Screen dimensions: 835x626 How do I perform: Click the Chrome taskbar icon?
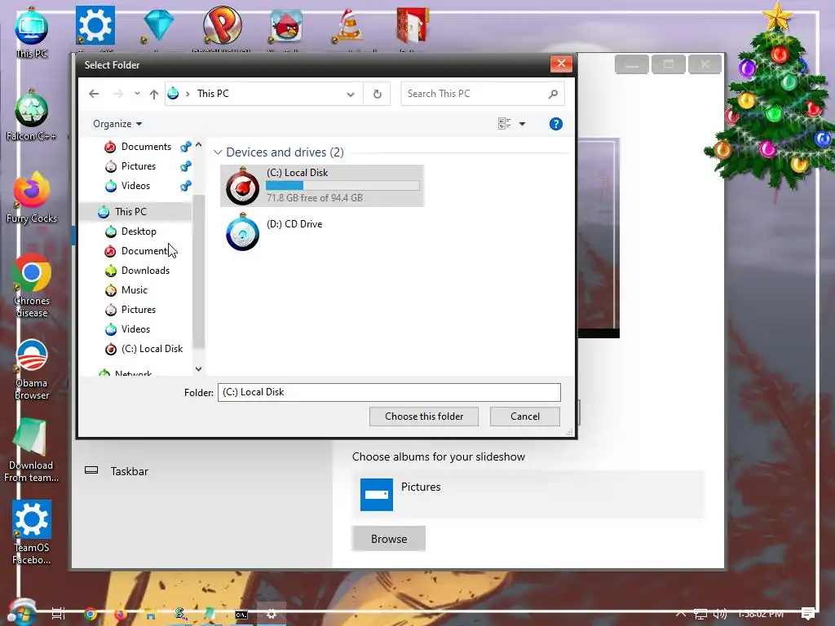[x=91, y=615]
